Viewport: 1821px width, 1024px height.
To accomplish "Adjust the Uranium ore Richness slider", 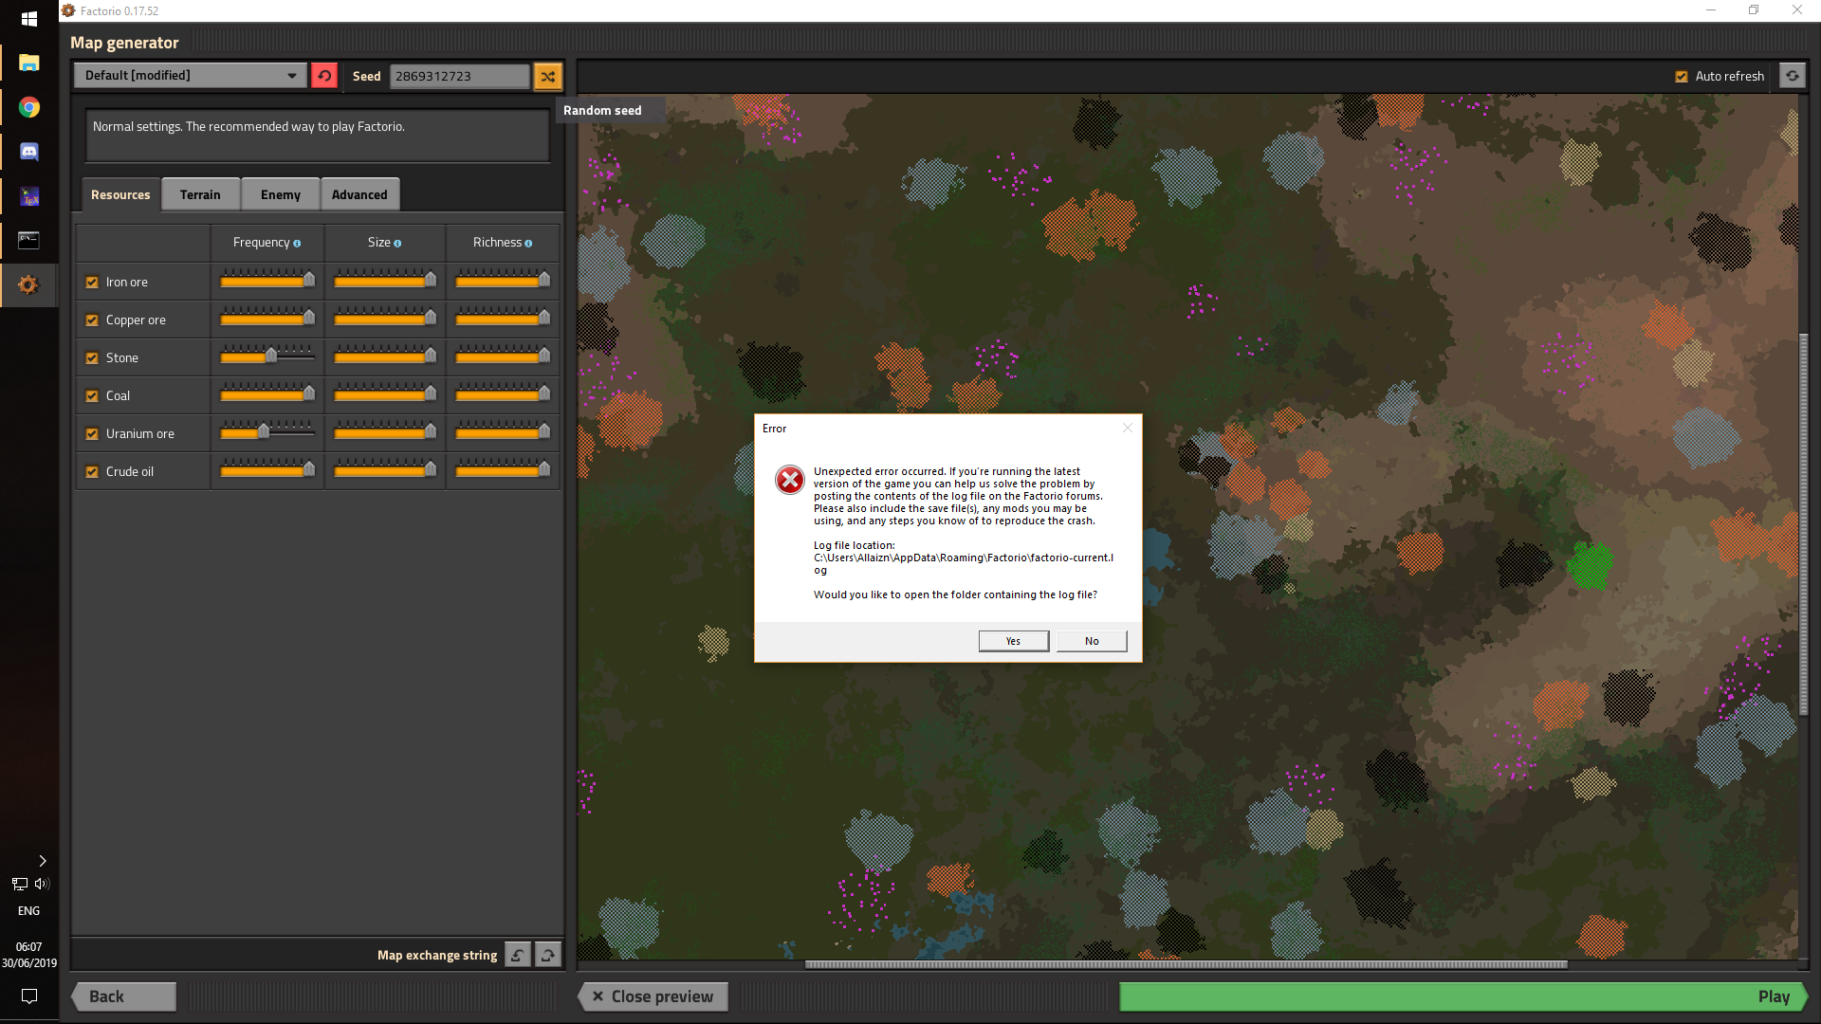I will pyautogui.click(x=503, y=431).
